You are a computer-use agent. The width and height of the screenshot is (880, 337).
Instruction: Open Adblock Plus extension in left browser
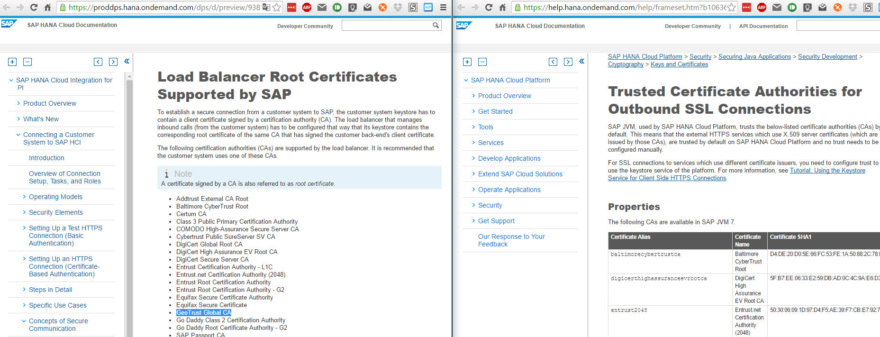point(307,7)
